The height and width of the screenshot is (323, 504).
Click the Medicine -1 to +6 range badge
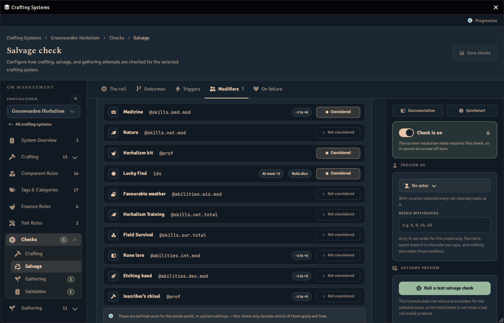click(x=302, y=112)
